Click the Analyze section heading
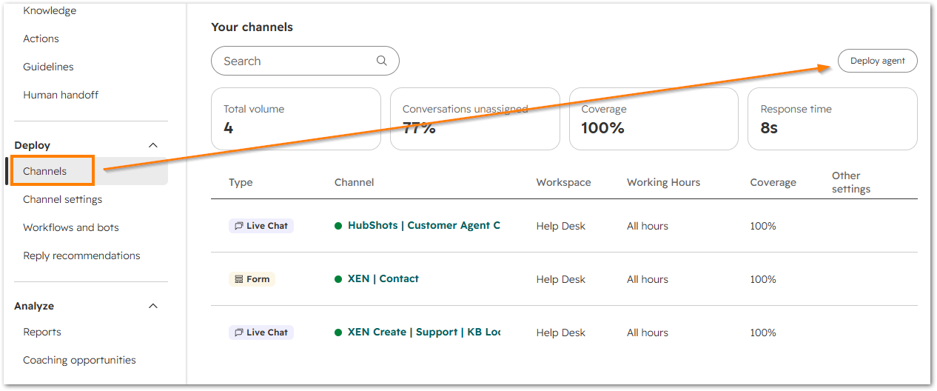 coord(34,306)
